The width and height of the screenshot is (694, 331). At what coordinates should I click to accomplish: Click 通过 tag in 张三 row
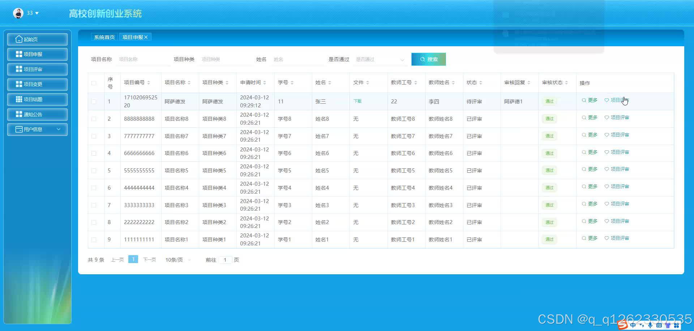(x=549, y=102)
